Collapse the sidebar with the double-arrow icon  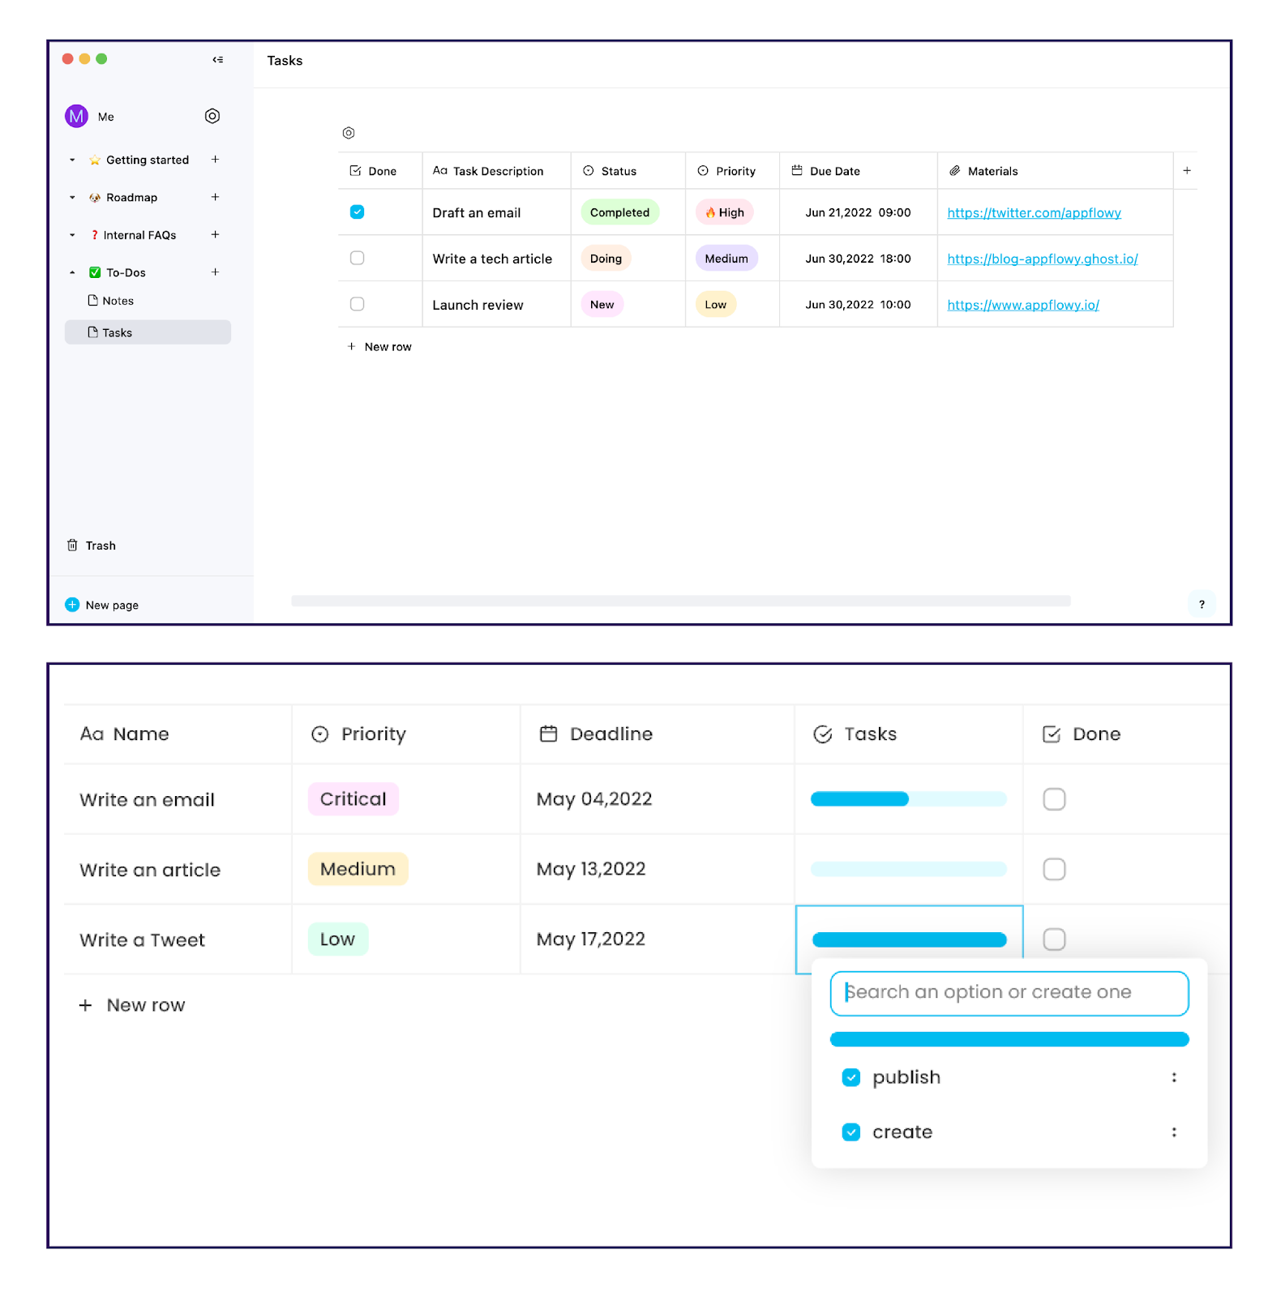coord(218,59)
